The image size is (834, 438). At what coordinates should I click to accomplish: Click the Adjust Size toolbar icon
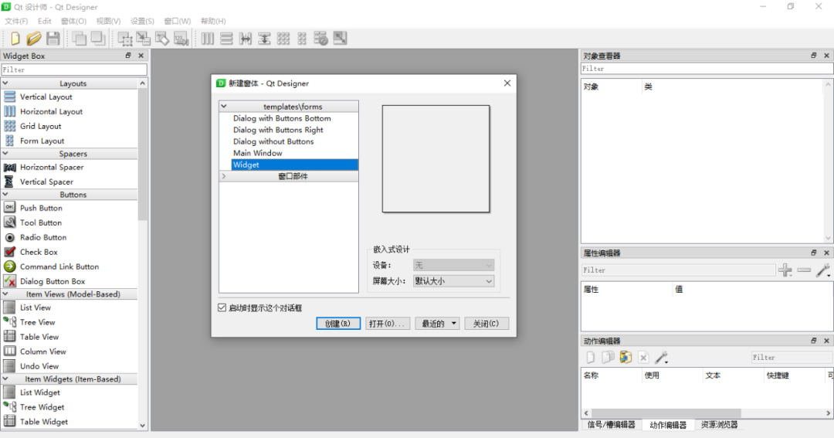point(340,39)
